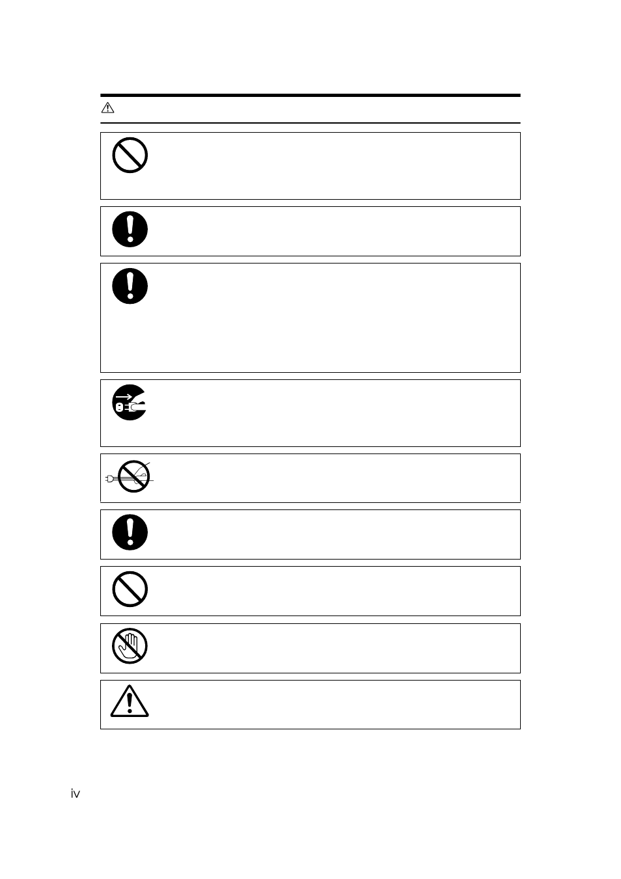Click the thin rule under the header triangle

coord(310,122)
